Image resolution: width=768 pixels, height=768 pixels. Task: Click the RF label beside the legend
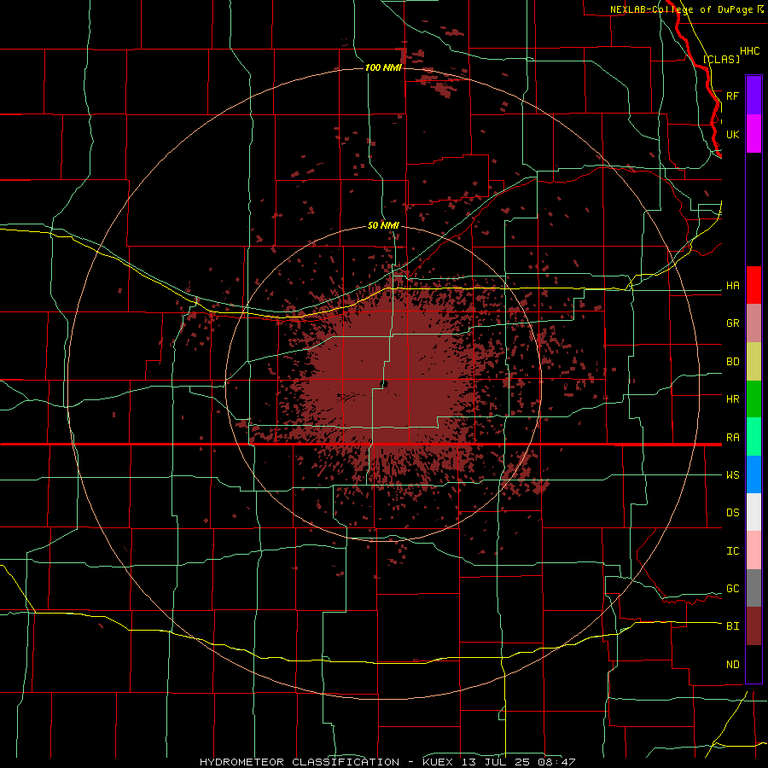tap(732, 96)
